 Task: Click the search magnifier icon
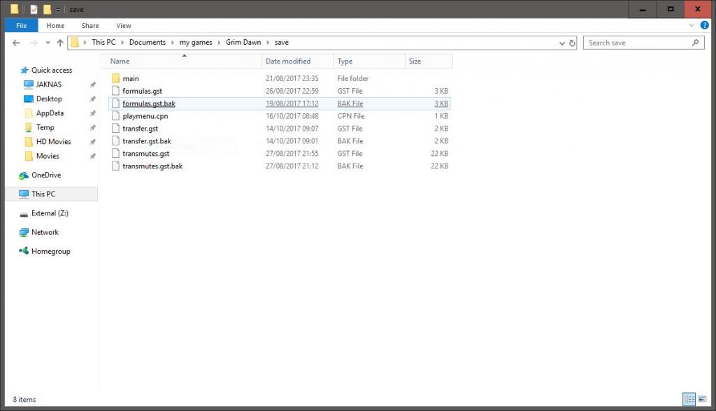[695, 43]
